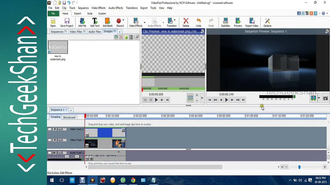330x185 pixels.
Task: Pop out the Sequence Preview window
Action: (327, 31)
